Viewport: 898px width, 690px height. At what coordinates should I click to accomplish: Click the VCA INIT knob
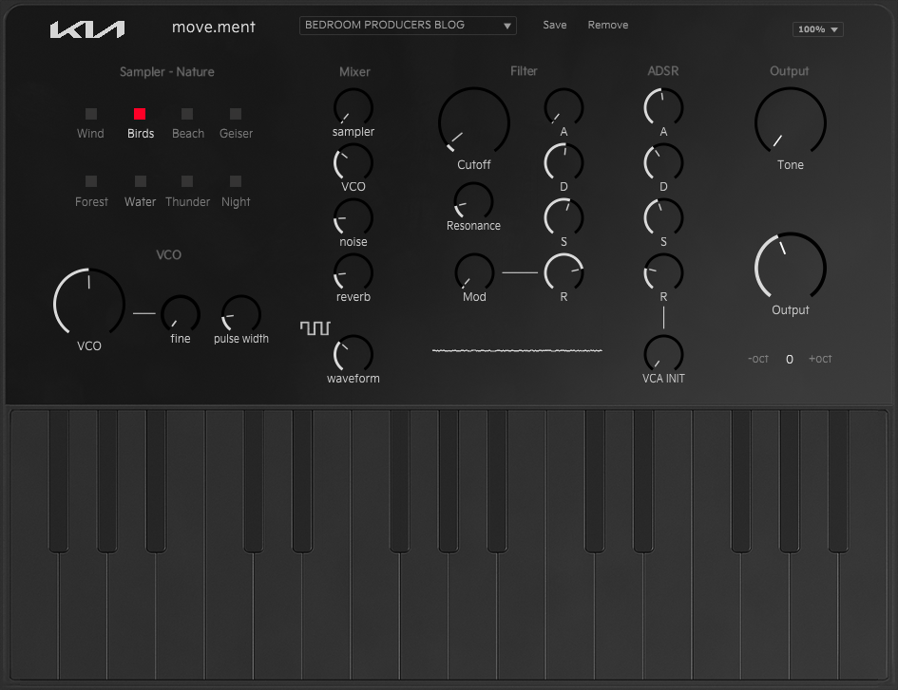[663, 354]
